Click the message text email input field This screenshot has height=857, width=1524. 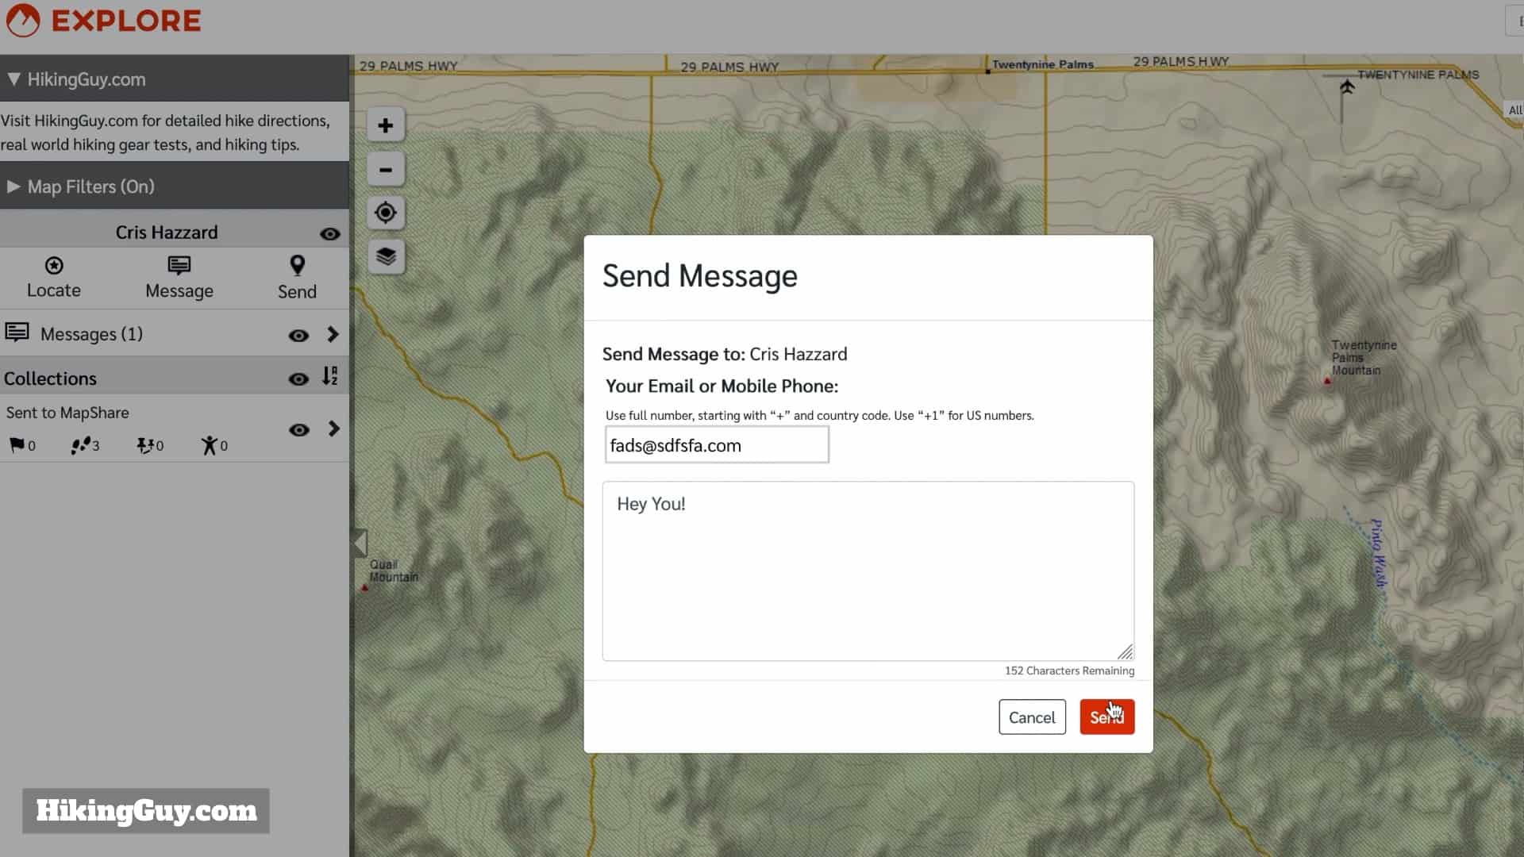tap(715, 445)
